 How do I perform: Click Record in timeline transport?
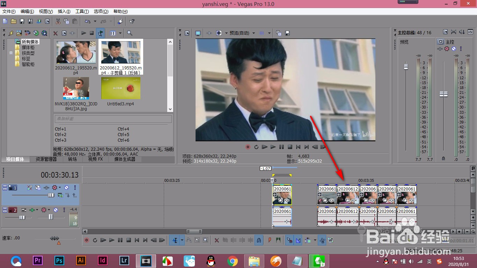click(87, 240)
